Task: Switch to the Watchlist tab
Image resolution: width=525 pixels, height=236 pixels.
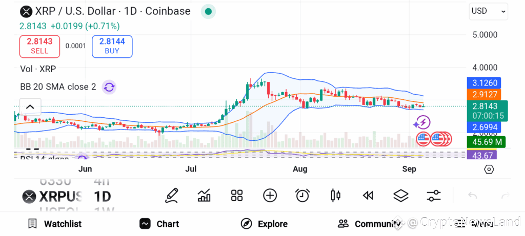Action: tap(55, 224)
